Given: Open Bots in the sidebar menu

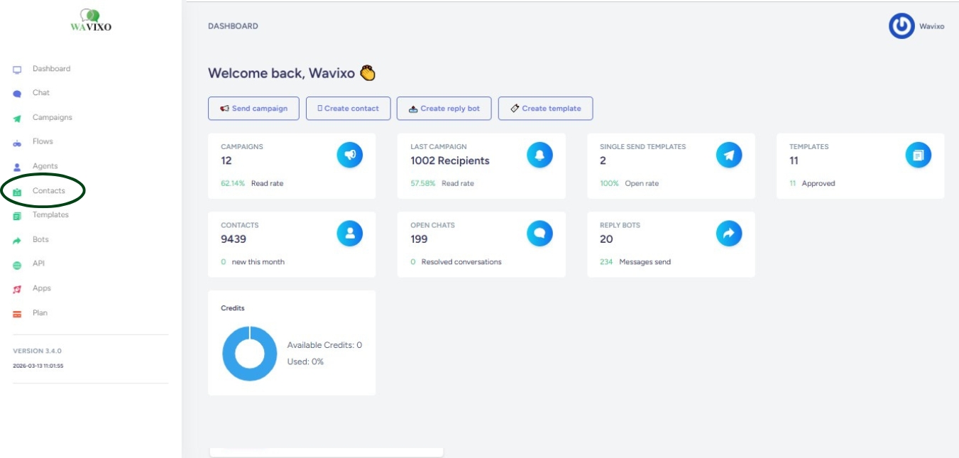Looking at the screenshot, I should tap(40, 240).
